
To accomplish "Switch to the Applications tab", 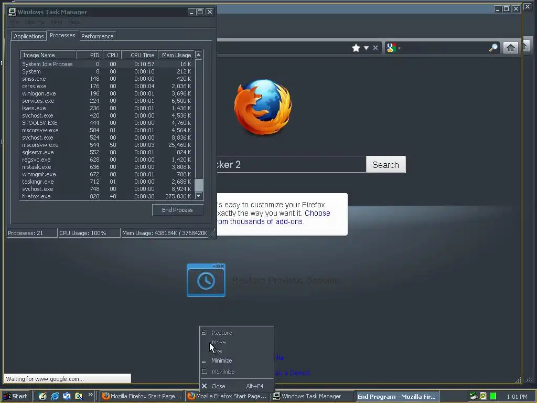I will pos(29,36).
